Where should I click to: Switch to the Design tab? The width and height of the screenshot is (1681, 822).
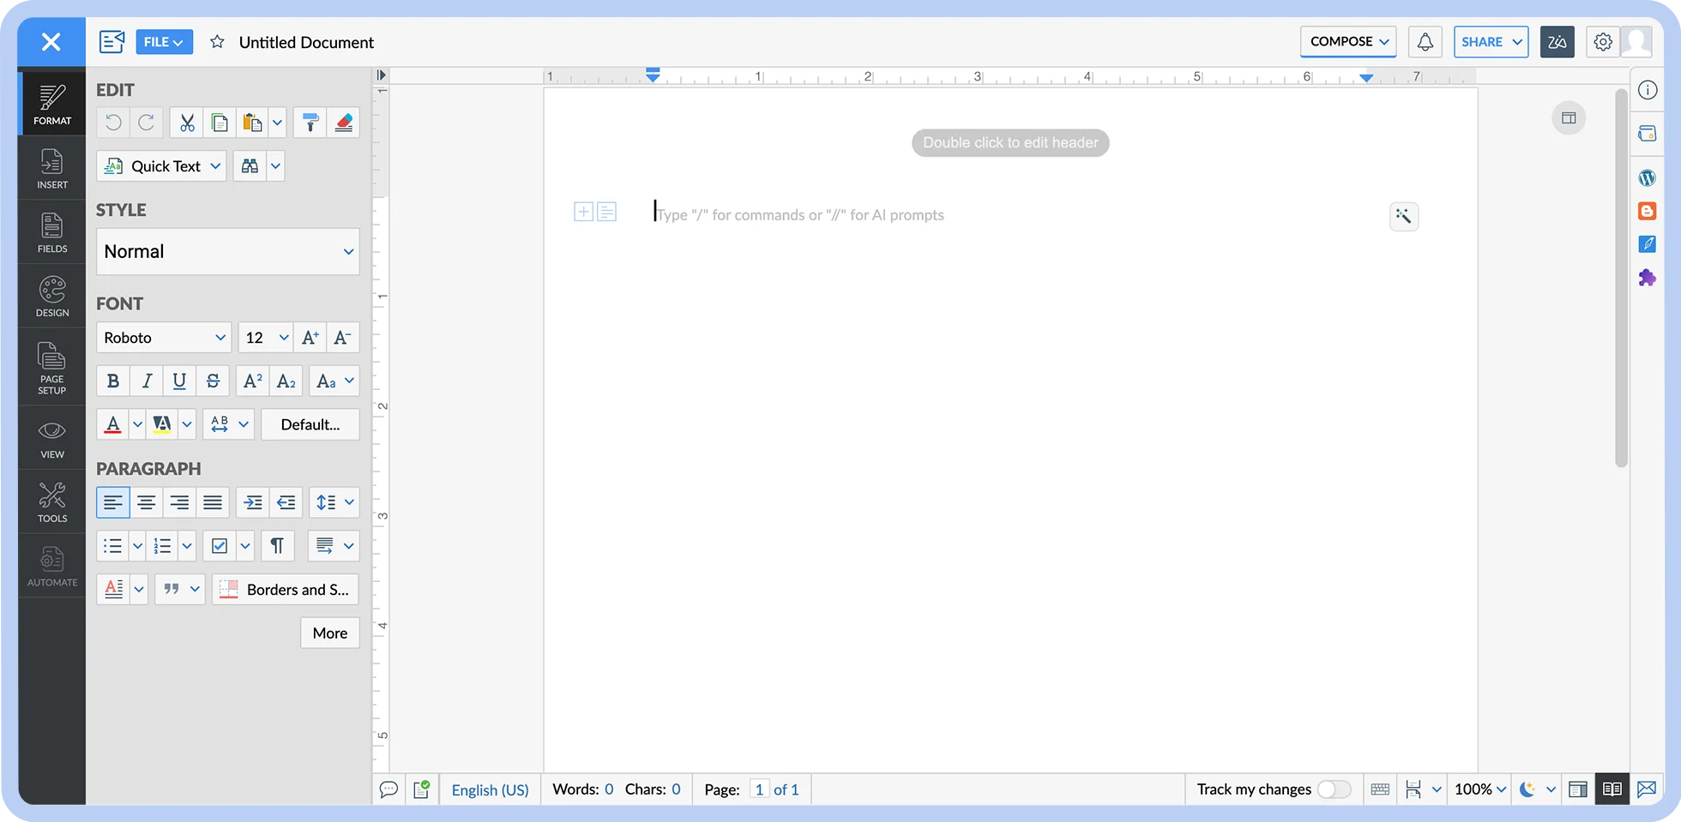(51, 295)
